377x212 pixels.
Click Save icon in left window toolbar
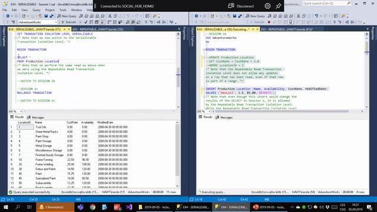point(46,16)
